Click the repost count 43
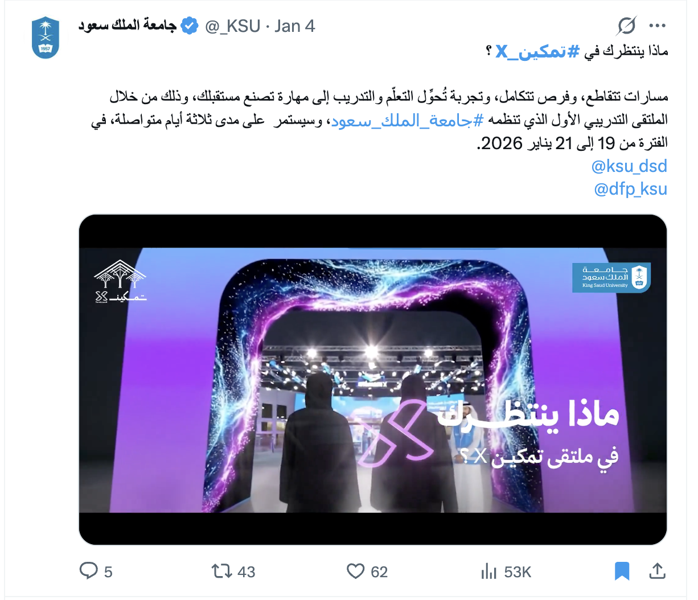This screenshot has width=698, height=600. 246,572
